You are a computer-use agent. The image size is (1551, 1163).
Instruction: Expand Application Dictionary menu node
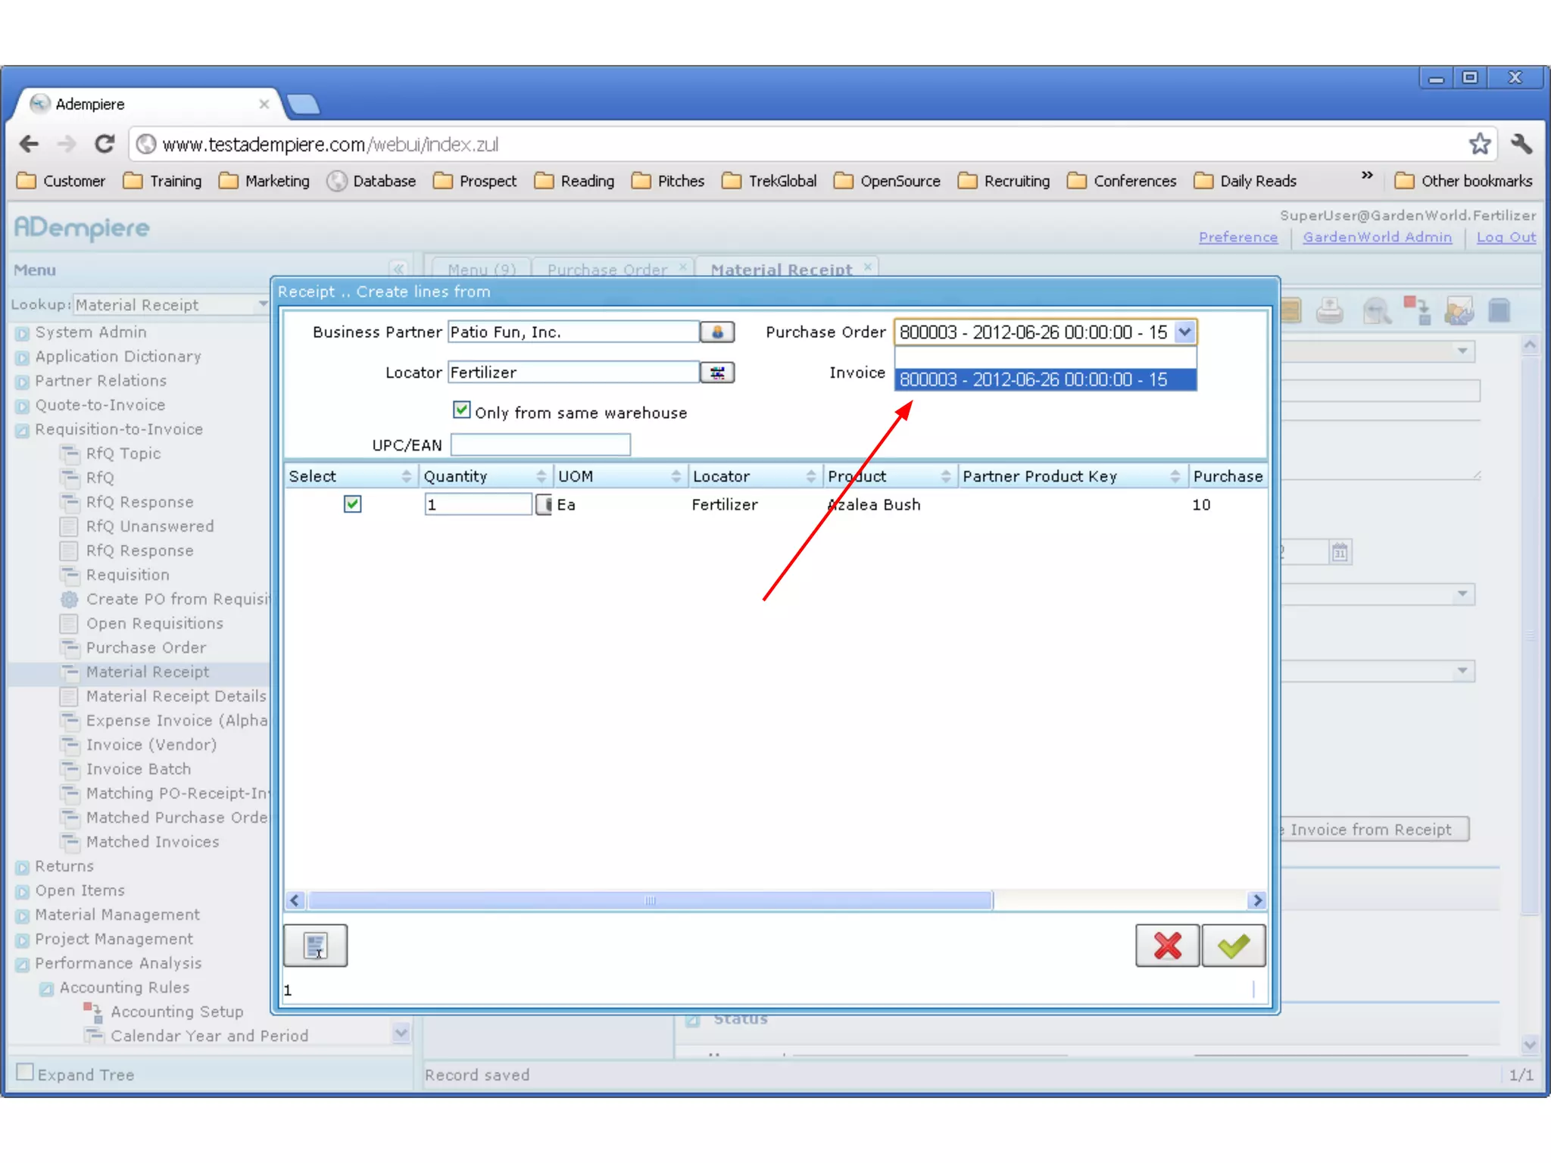coord(23,357)
